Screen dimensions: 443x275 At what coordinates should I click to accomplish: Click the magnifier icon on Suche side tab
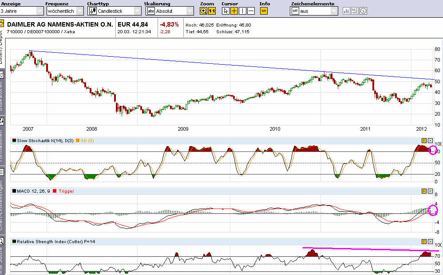[x=1, y=241]
